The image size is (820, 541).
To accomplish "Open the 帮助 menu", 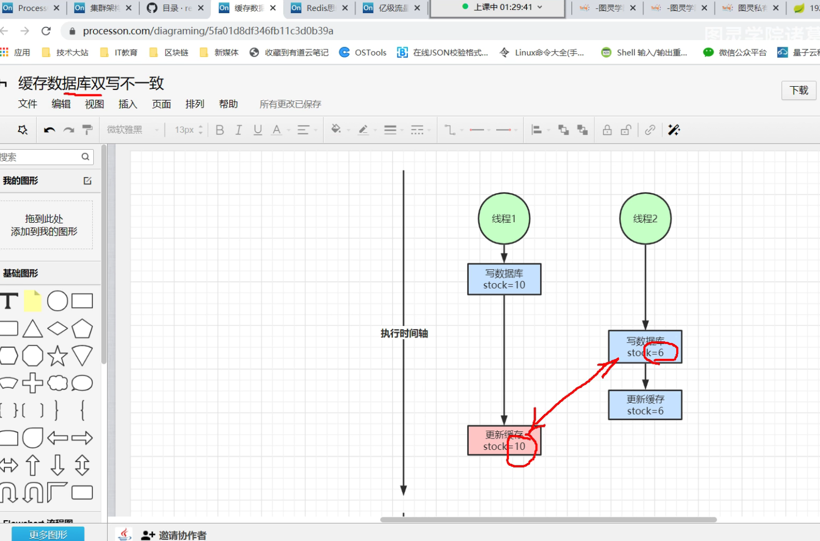I will [228, 104].
